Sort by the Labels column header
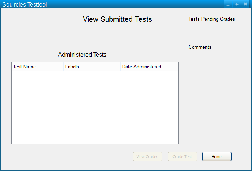 click(72, 67)
